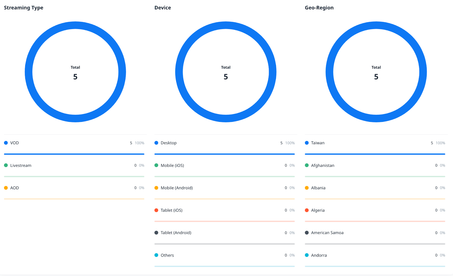Click the Taiwan blue progress bar

click(375, 154)
